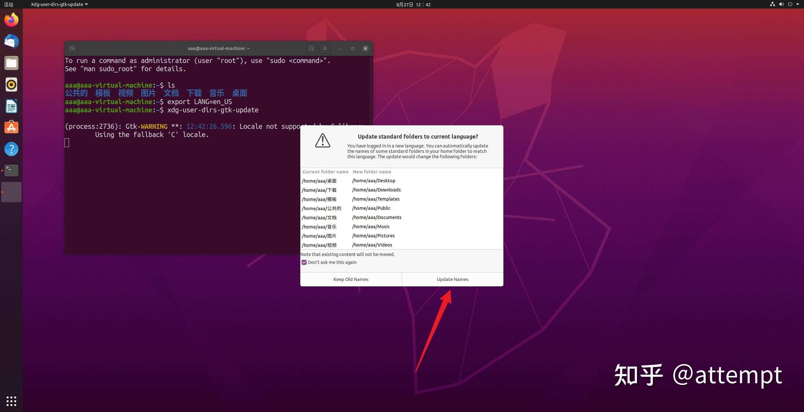804x412 pixels.
Task: Open the Help icon in the dock
Action: tap(11, 149)
